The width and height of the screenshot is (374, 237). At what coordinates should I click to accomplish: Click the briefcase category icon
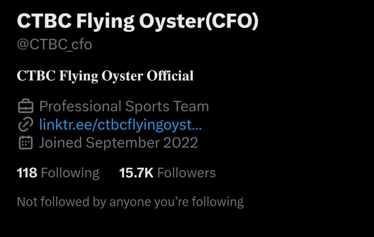point(26,107)
